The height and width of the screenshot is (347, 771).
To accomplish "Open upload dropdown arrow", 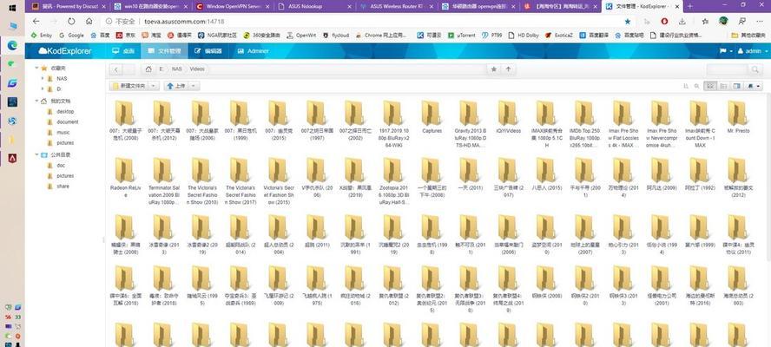I will 194,86.
